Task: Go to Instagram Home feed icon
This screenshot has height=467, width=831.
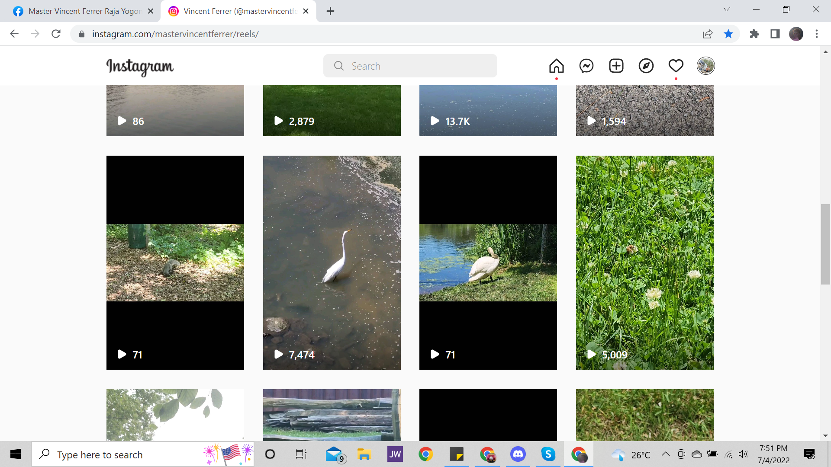Action: click(x=557, y=66)
